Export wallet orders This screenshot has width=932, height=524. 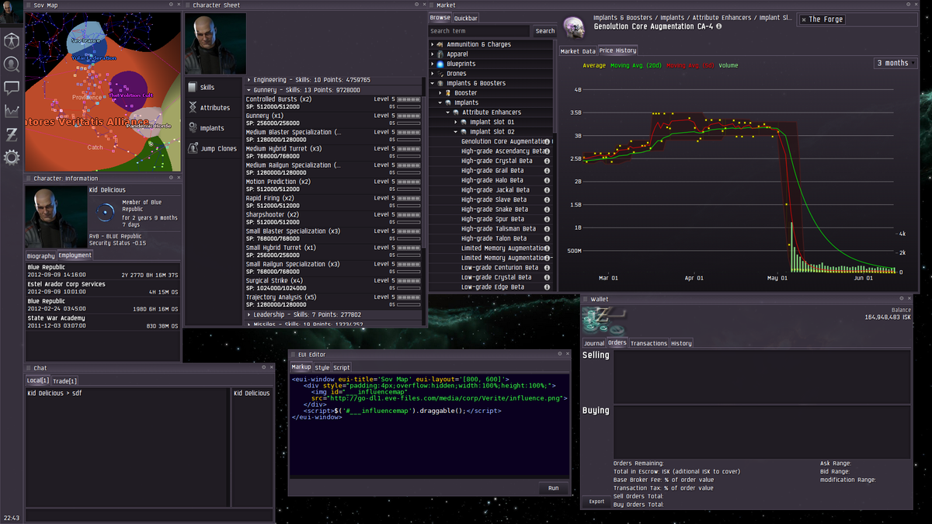click(x=596, y=501)
